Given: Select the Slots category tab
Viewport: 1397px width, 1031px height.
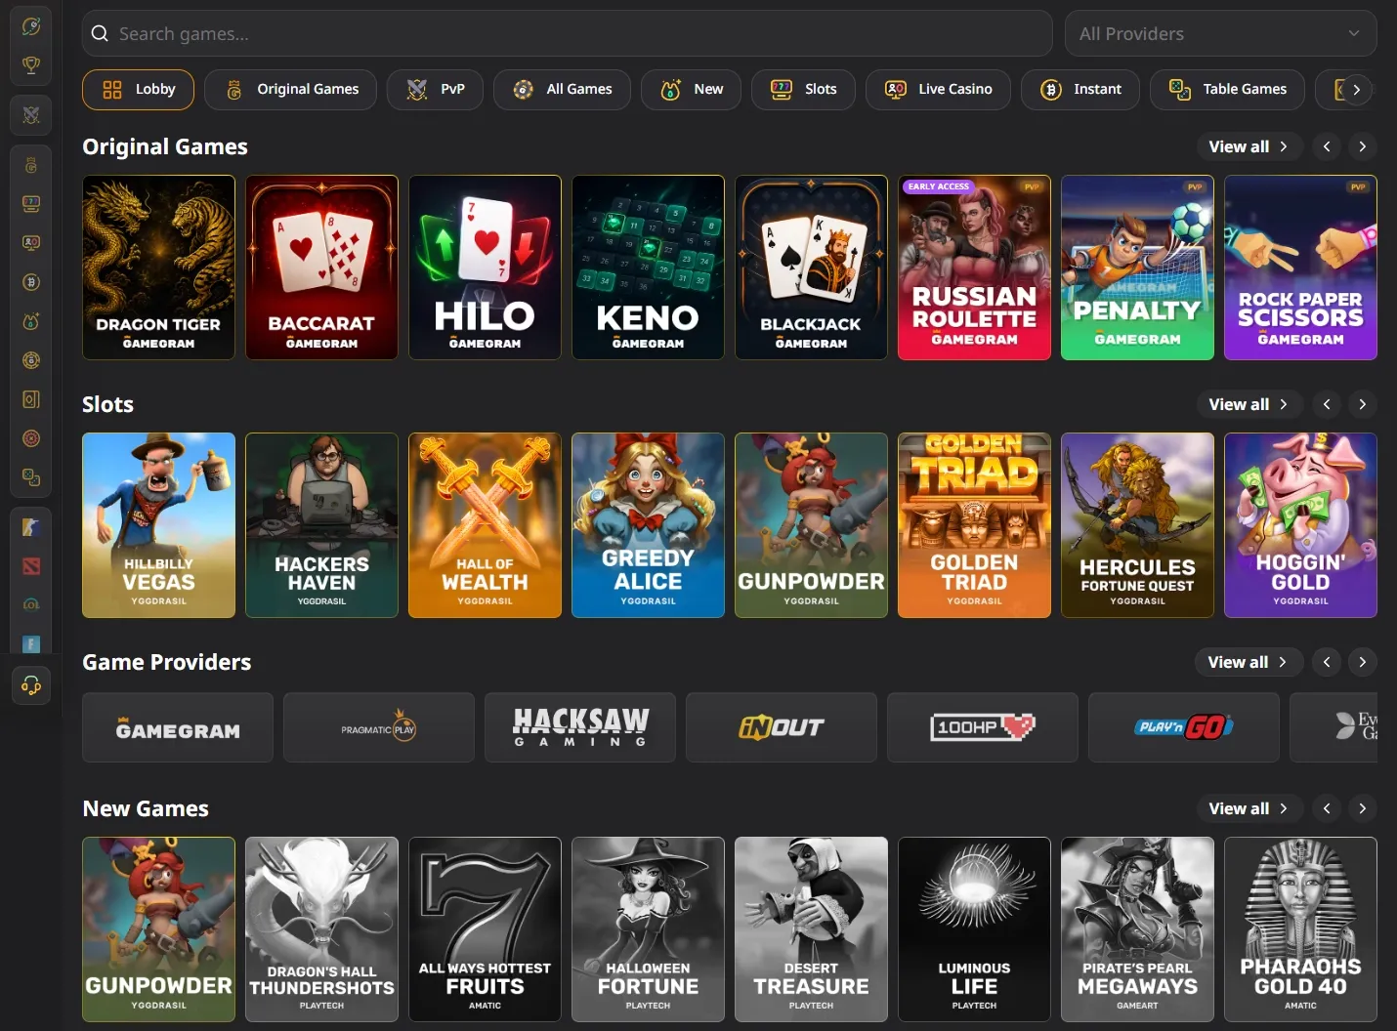Looking at the screenshot, I should click(803, 90).
